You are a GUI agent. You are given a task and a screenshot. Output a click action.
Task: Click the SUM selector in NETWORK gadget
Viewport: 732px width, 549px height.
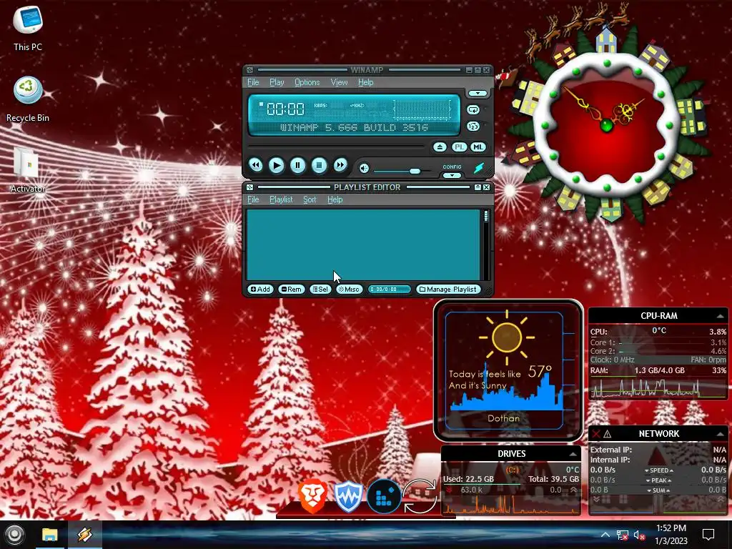pos(658,490)
